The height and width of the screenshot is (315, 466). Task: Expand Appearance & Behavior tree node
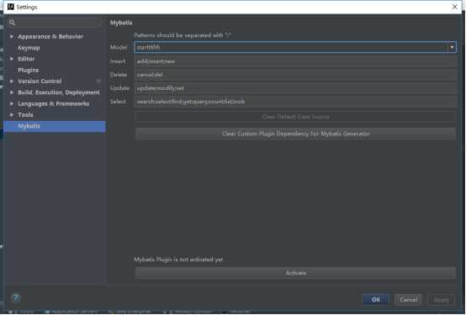click(12, 36)
